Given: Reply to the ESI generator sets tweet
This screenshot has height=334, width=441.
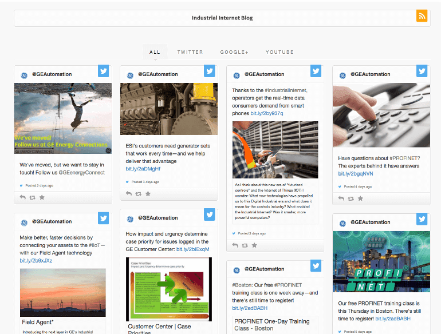Looking at the screenshot, I should point(129,193).
